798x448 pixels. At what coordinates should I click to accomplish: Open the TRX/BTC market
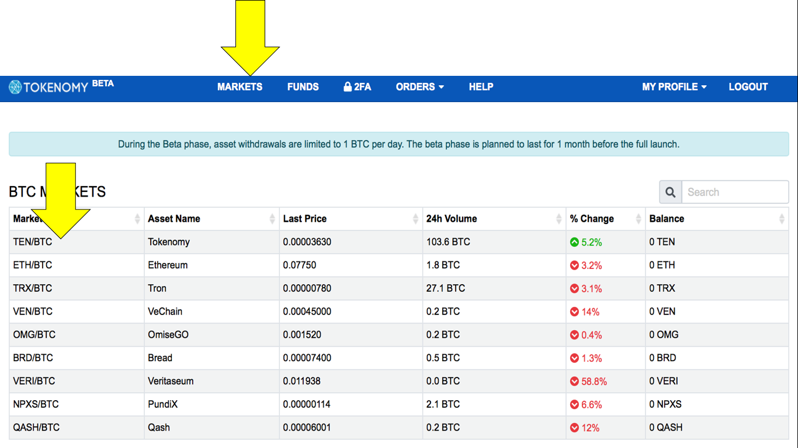pos(33,288)
